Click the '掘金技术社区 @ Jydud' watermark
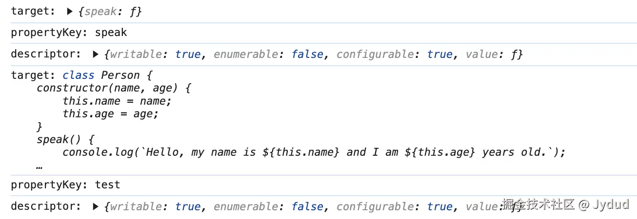This screenshot has height=219, width=637. 565,204
